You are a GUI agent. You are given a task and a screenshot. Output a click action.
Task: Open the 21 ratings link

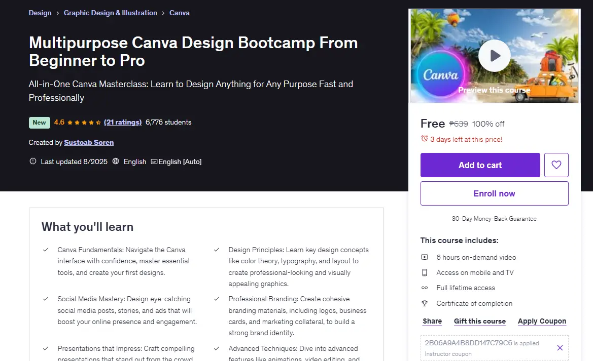[123, 123]
